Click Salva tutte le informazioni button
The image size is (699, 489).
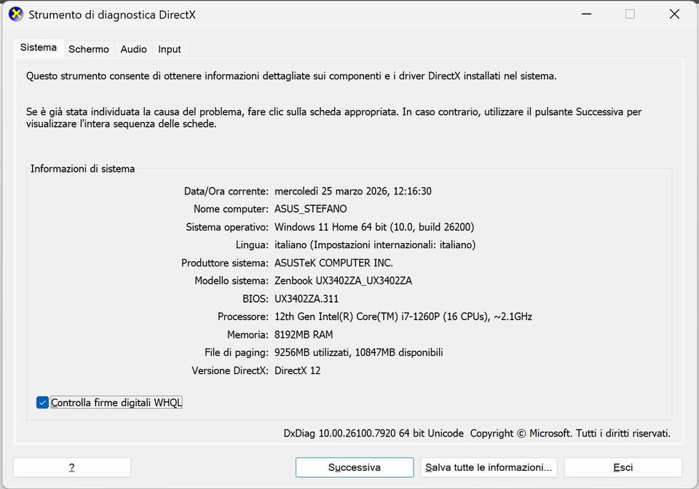(x=489, y=467)
